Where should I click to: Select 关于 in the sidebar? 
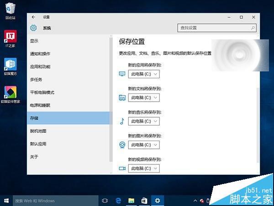point(68,157)
